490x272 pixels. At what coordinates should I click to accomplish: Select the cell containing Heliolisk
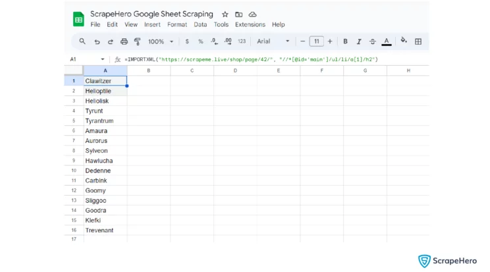pyautogui.click(x=105, y=101)
